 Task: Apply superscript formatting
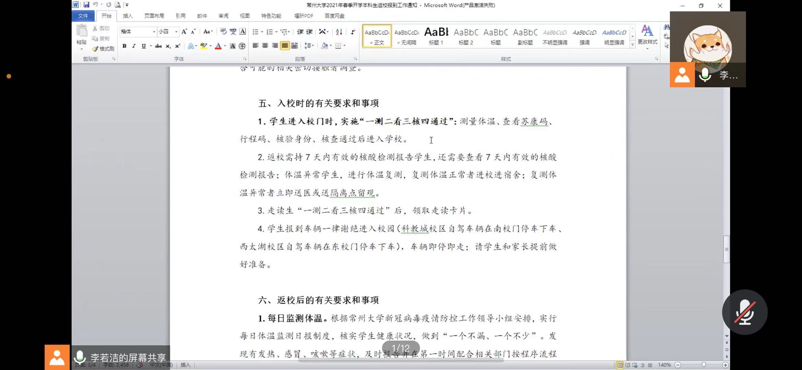pyautogui.click(x=177, y=46)
